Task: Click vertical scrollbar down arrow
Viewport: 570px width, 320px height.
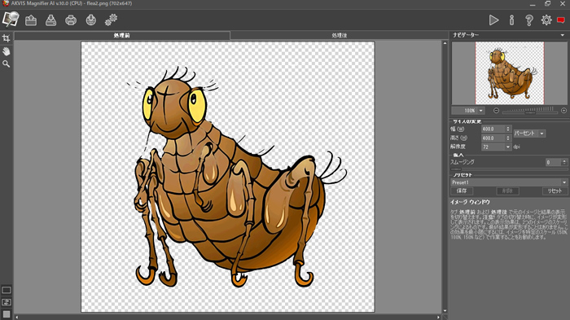Action: [x=445, y=311]
